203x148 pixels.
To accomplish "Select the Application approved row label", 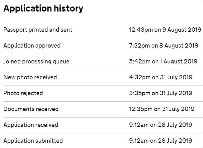I will coord(32,46).
